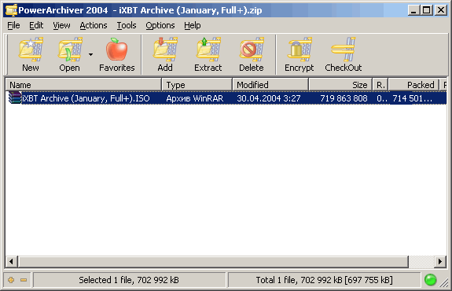Add files with the Add icon
The image size is (452, 291).
(165, 54)
